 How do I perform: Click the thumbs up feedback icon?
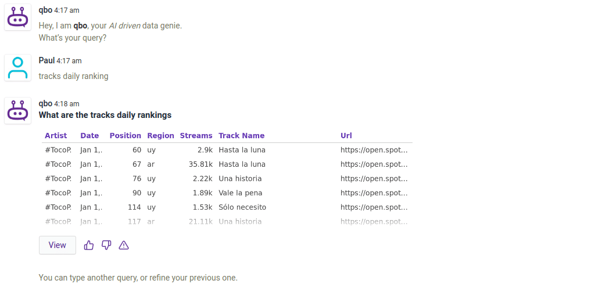click(x=89, y=245)
